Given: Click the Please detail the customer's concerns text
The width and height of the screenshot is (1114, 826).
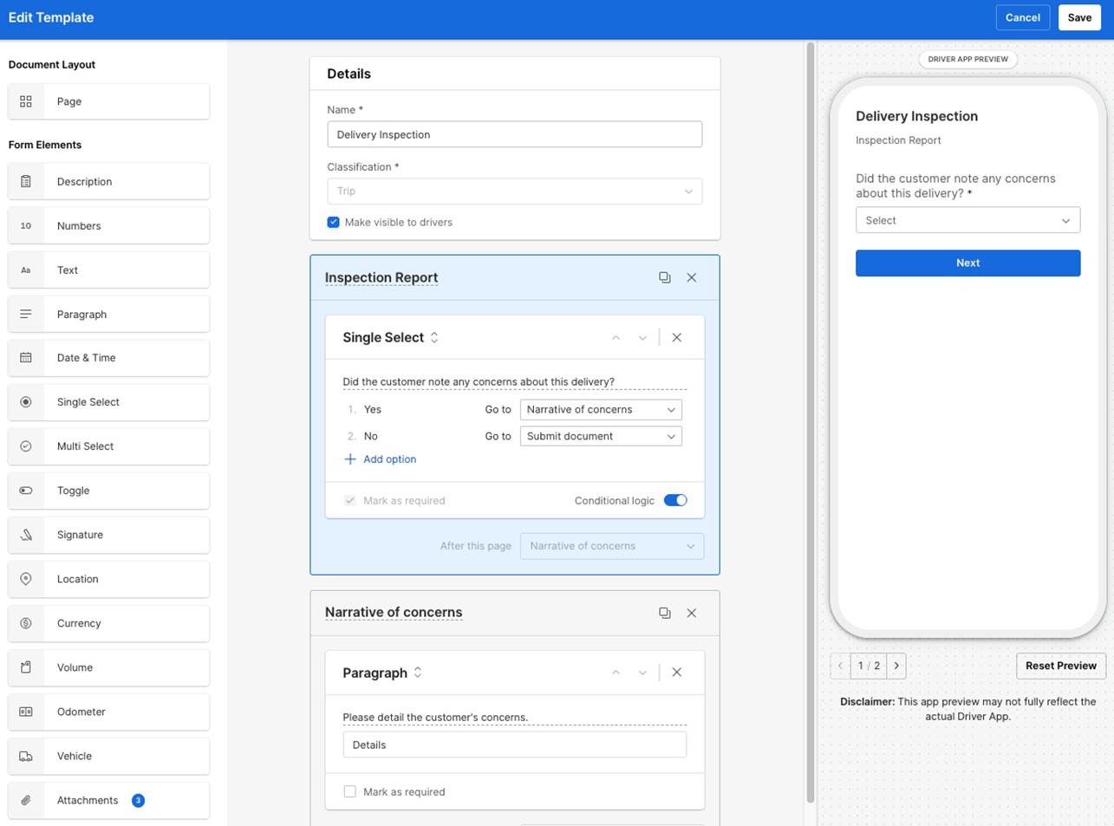Looking at the screenshot, I should pyautogui.click(x=435, y=718).
